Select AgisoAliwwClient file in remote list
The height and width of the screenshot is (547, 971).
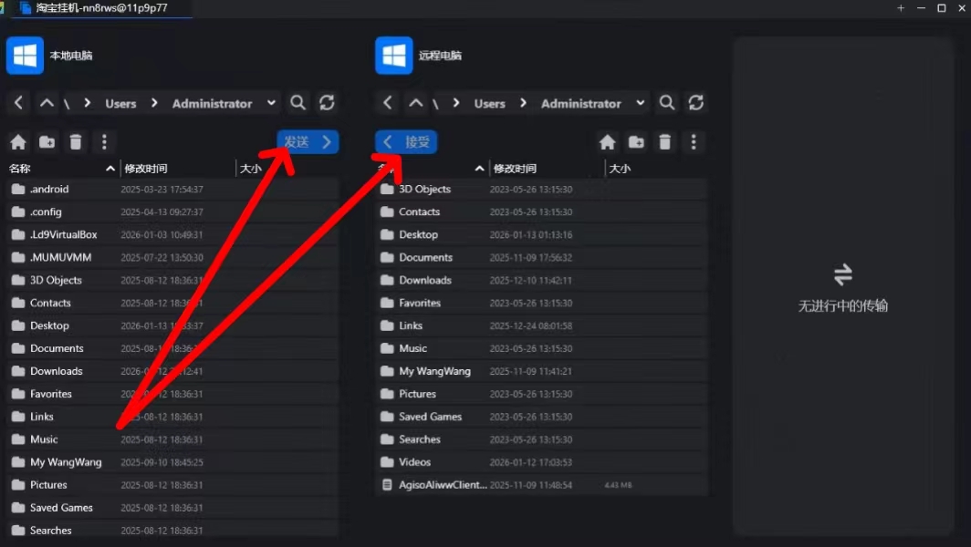click(x=442, y=485)
